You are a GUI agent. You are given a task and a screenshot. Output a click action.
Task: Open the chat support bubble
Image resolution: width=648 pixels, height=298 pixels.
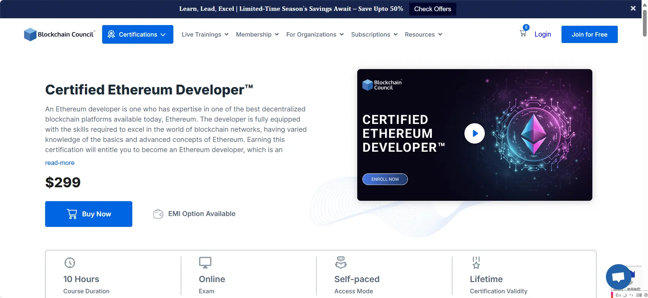click(x=618, y=277)
